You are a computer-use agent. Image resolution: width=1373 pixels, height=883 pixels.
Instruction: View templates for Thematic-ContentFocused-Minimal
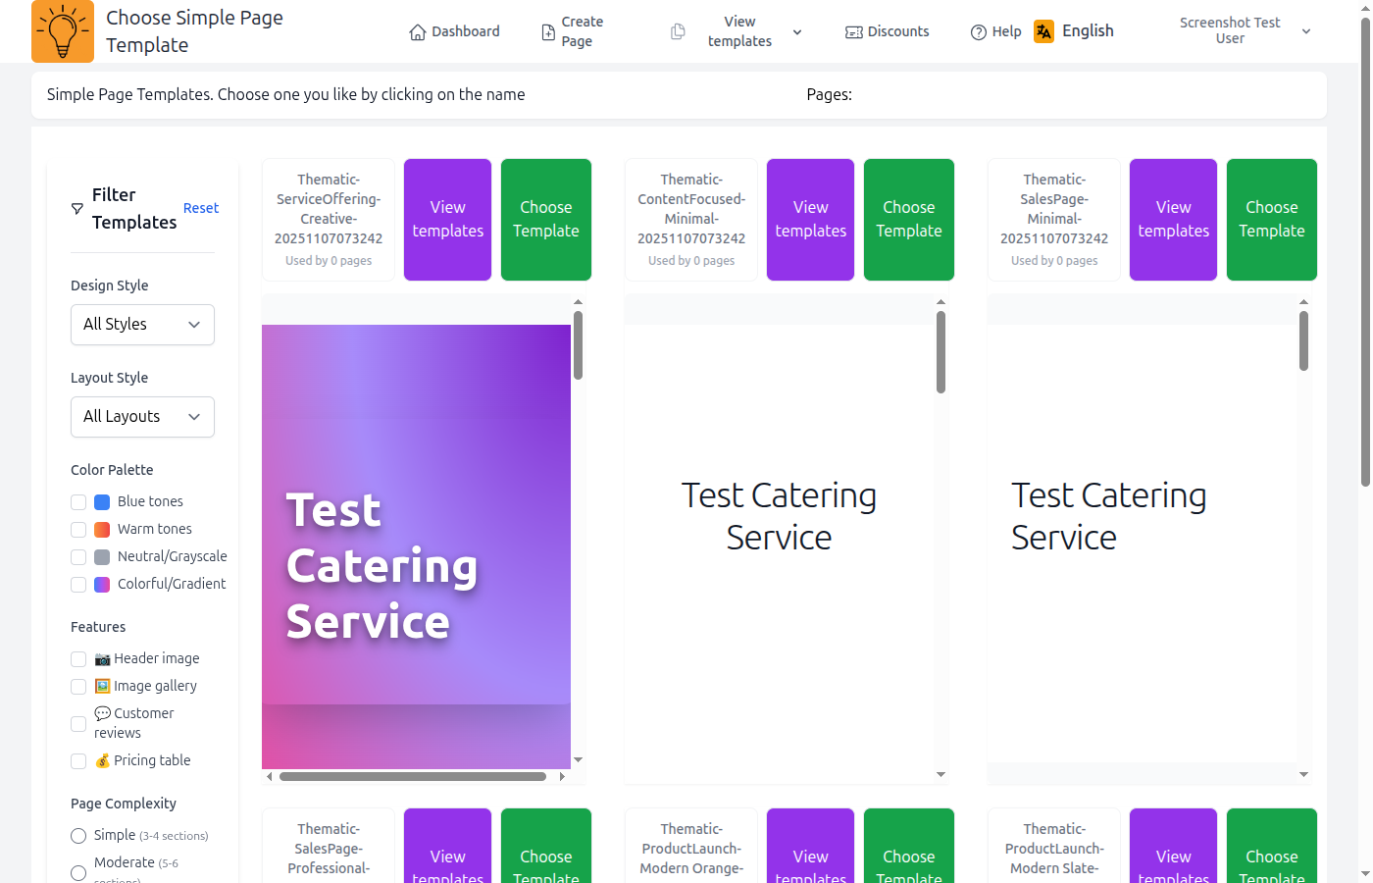point(811,220)
